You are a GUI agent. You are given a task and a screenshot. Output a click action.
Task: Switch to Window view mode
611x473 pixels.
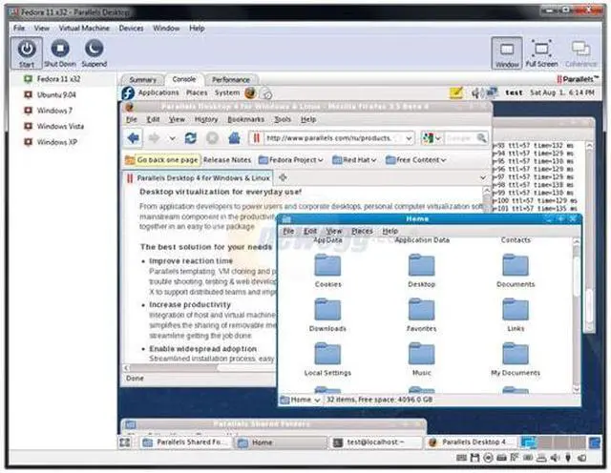(x=507, y=53)
